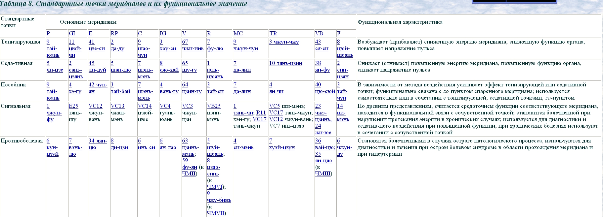Screen dimensions: 603x217
Task: Open point 67 чжи-инь link
Action: point(193,45)
